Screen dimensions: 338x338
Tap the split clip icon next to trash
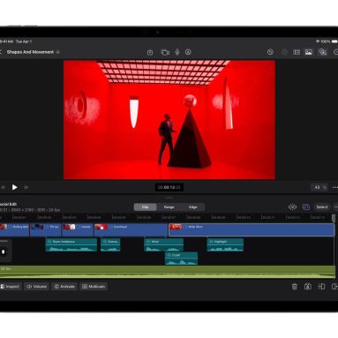pos(308,287)
